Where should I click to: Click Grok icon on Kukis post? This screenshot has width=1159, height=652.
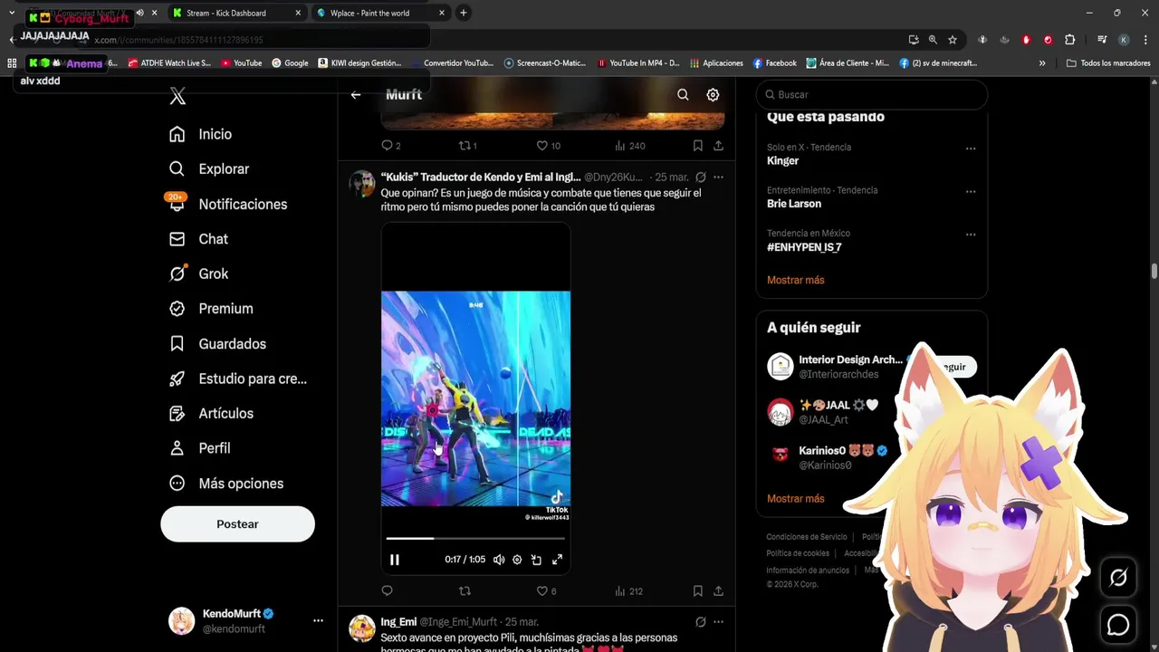click(700, 177)
